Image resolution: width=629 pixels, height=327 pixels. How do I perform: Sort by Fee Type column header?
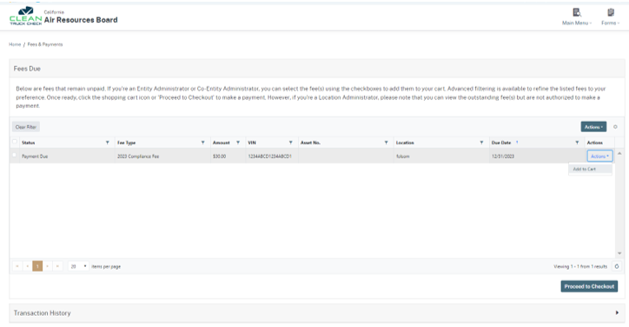point(126,143)
